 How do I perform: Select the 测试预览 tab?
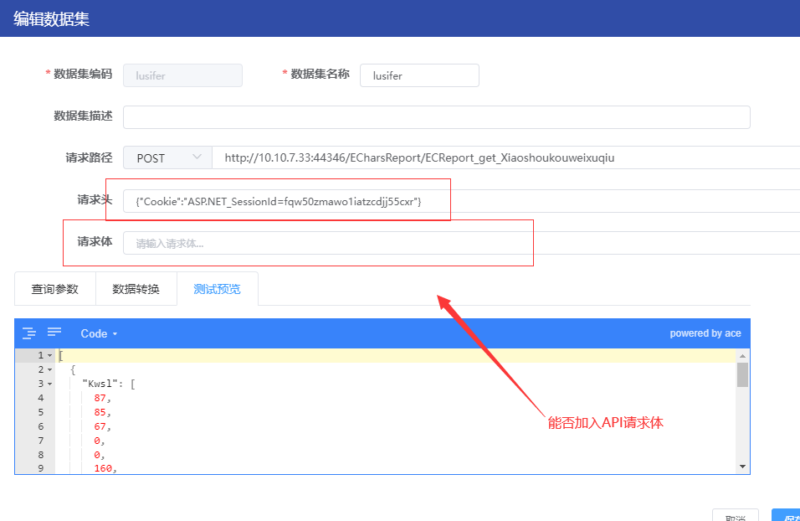coord(218,289)
